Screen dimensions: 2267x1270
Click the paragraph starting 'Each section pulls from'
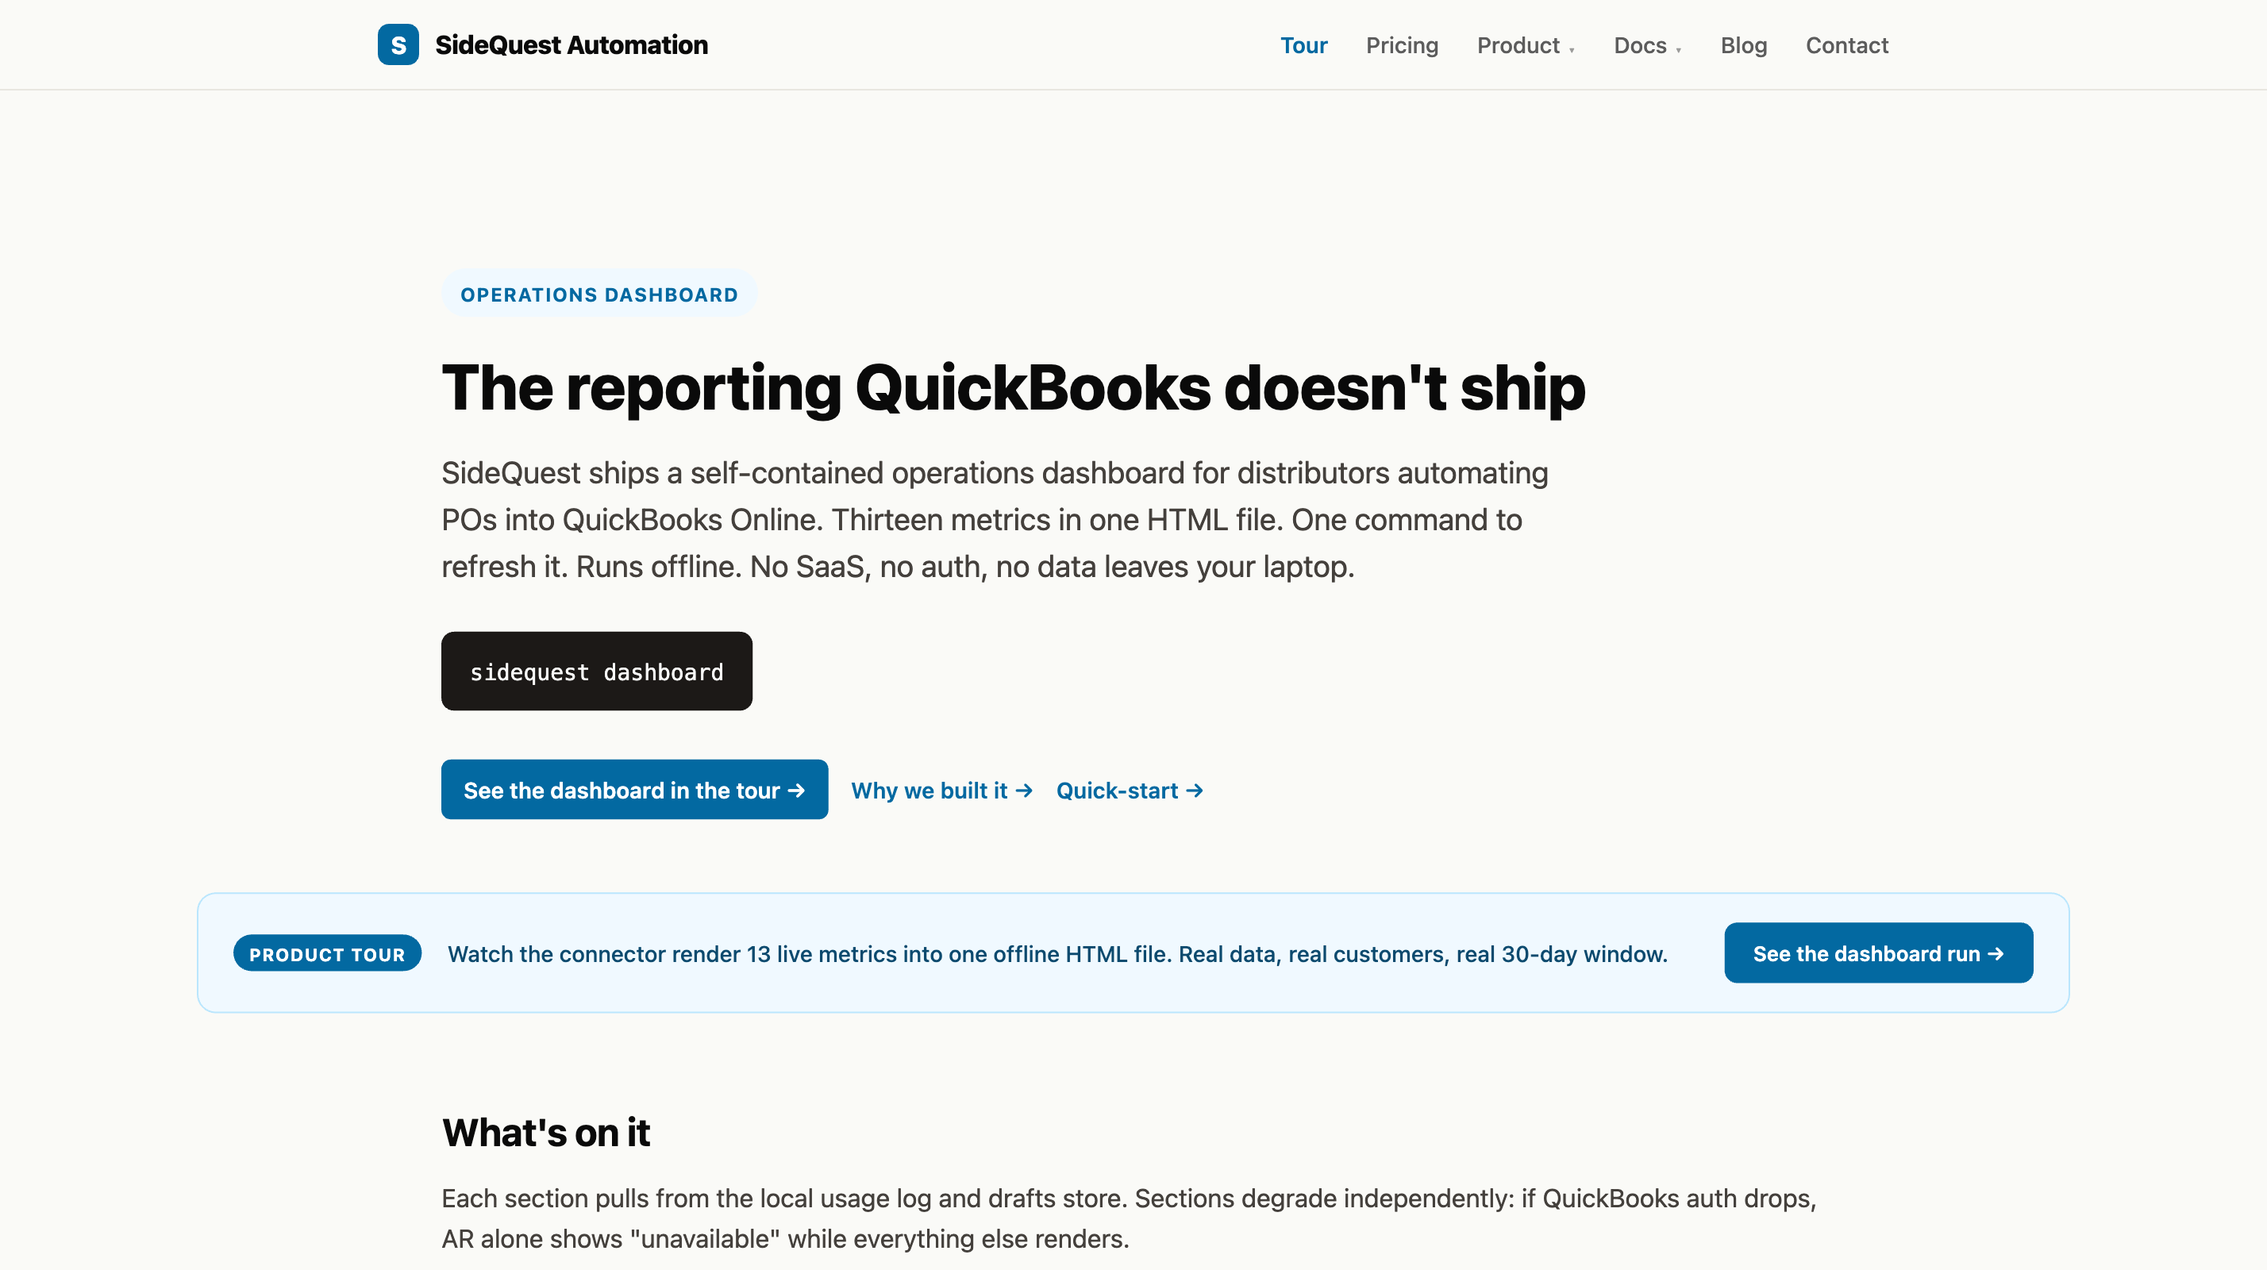pyautogui.click(x=1128, y=1219)
